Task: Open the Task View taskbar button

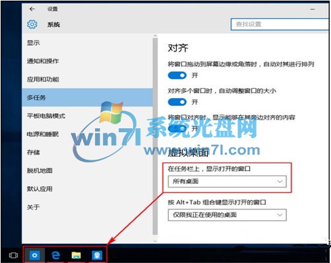Action: click(13, 255)
